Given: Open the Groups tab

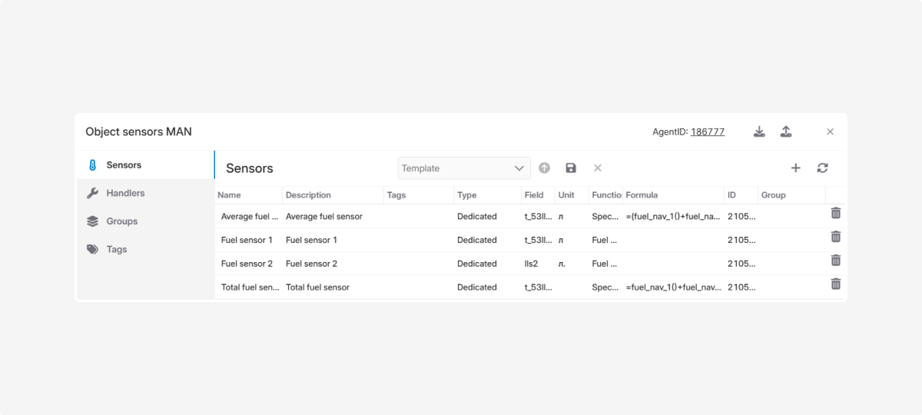Looking at the screenshot, I should [121, 221].
